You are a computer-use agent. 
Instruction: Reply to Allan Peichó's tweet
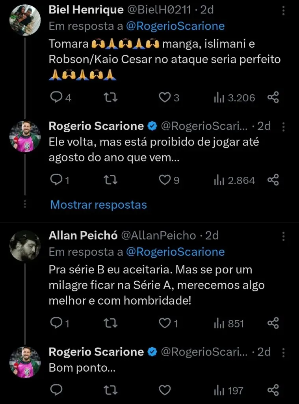(x=57, y=324)
